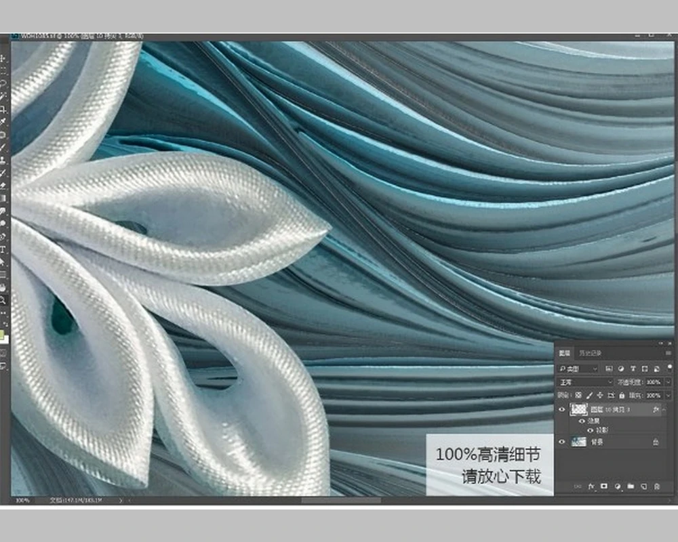Select the Move tool
Viewport: 678px width, 542px height.
point(3,58)
